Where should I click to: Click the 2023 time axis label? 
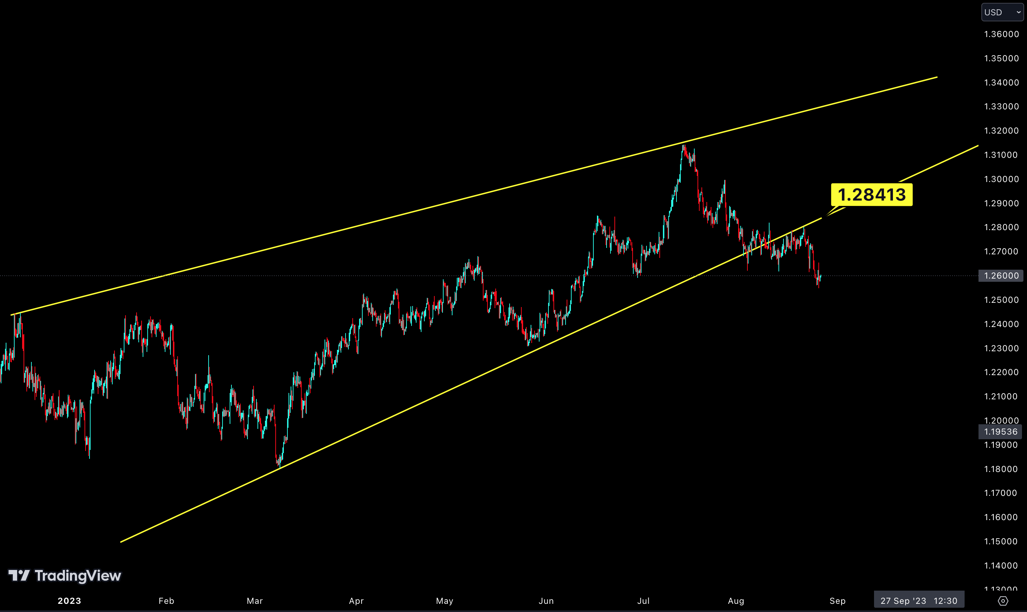pyautogui.click(x=69, y=601)
